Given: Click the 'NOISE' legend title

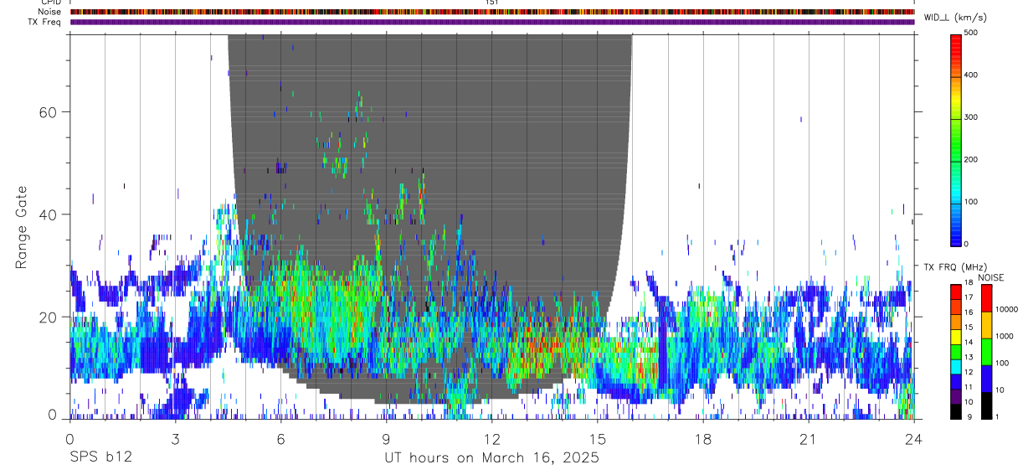Looking at the screenshot, I should (x=989, y=278).
